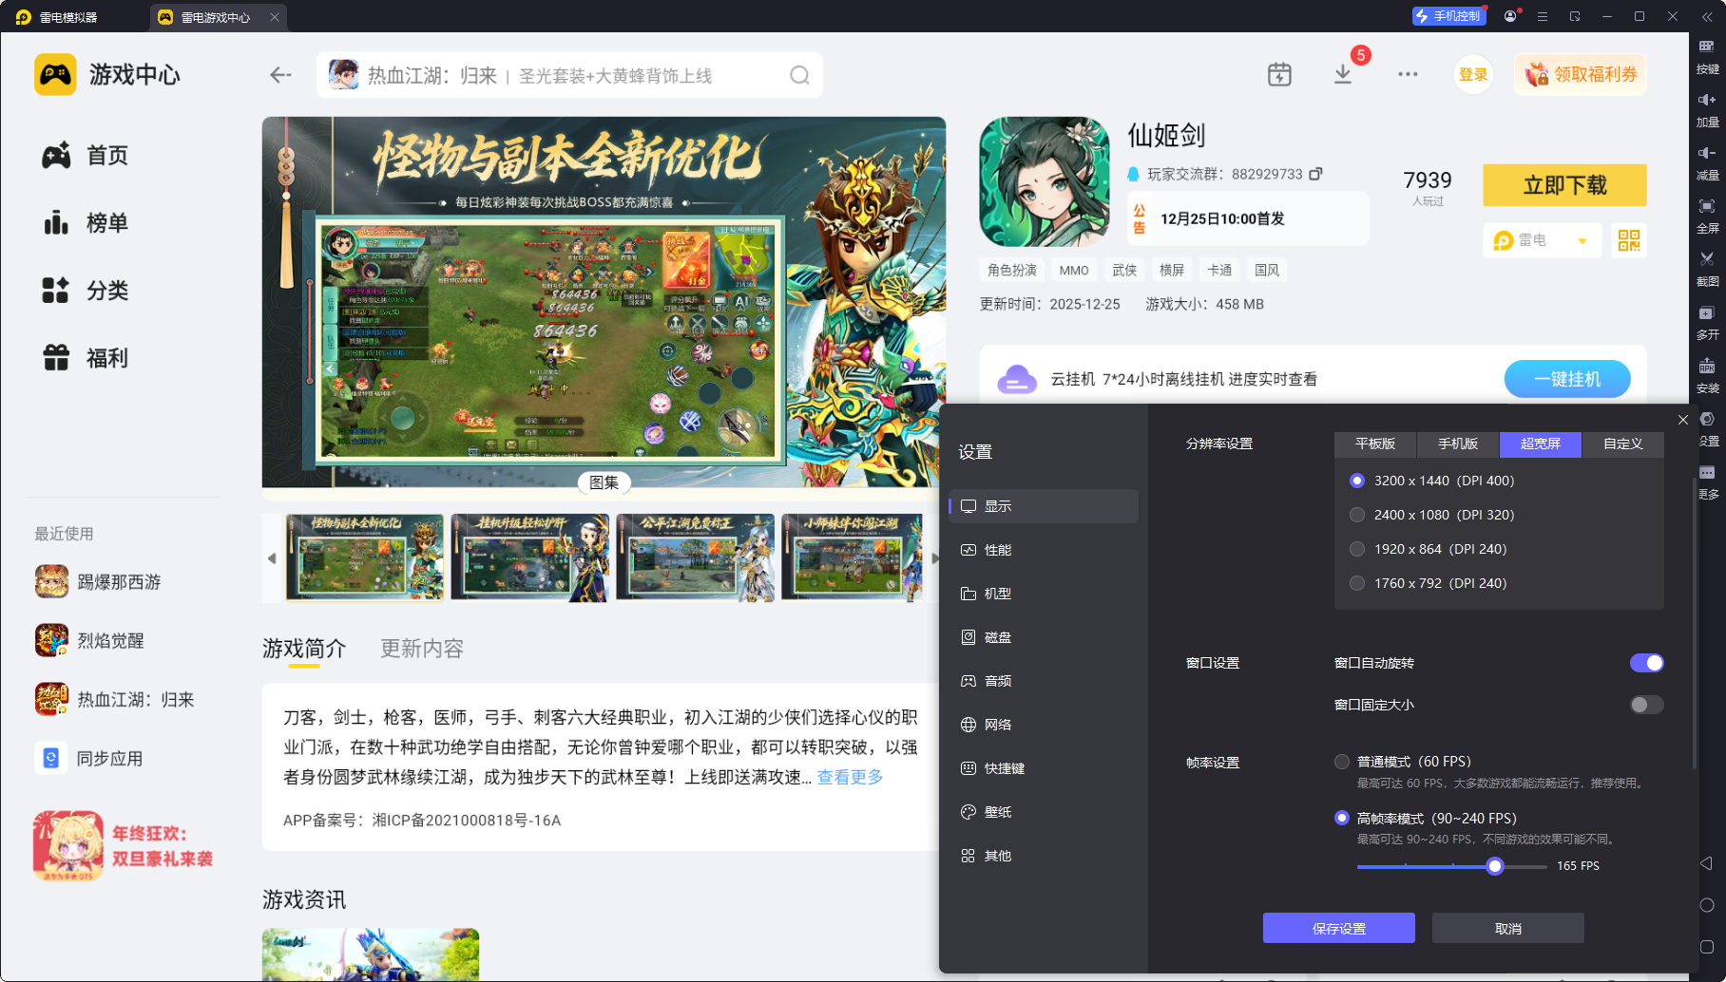The height and width of the screenshot is (982, 1726).
Task: Show the QR code next to the 雷电 selector
Action: (x=1629, y=240)
